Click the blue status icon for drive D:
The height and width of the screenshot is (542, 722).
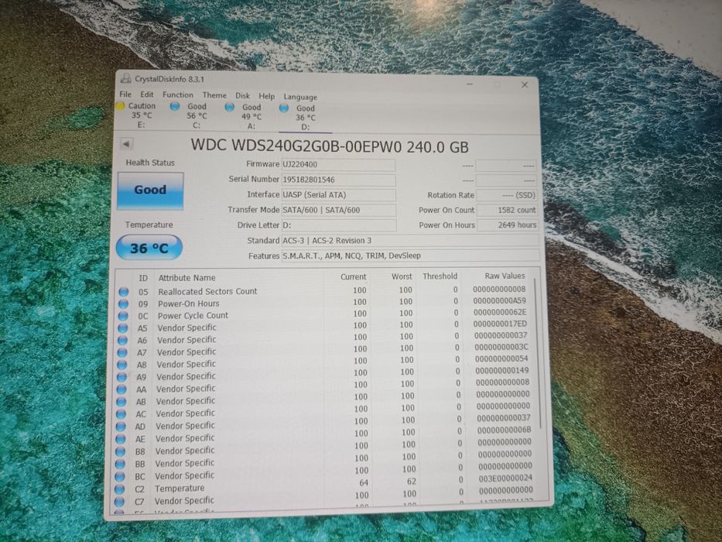(284, 108)
